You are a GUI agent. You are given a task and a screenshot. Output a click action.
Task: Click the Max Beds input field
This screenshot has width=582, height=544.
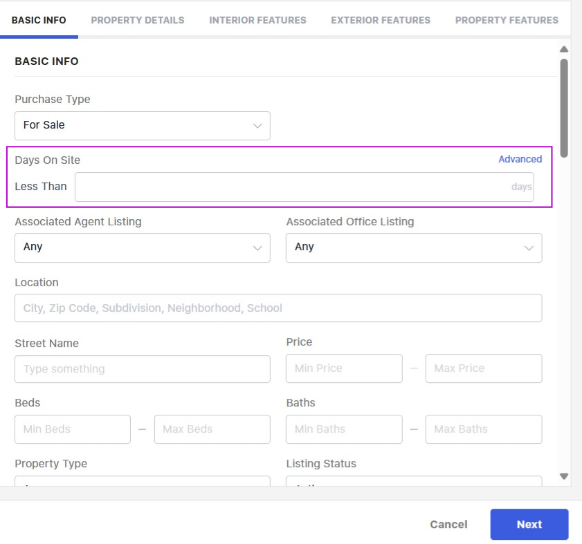click(212, 429)
